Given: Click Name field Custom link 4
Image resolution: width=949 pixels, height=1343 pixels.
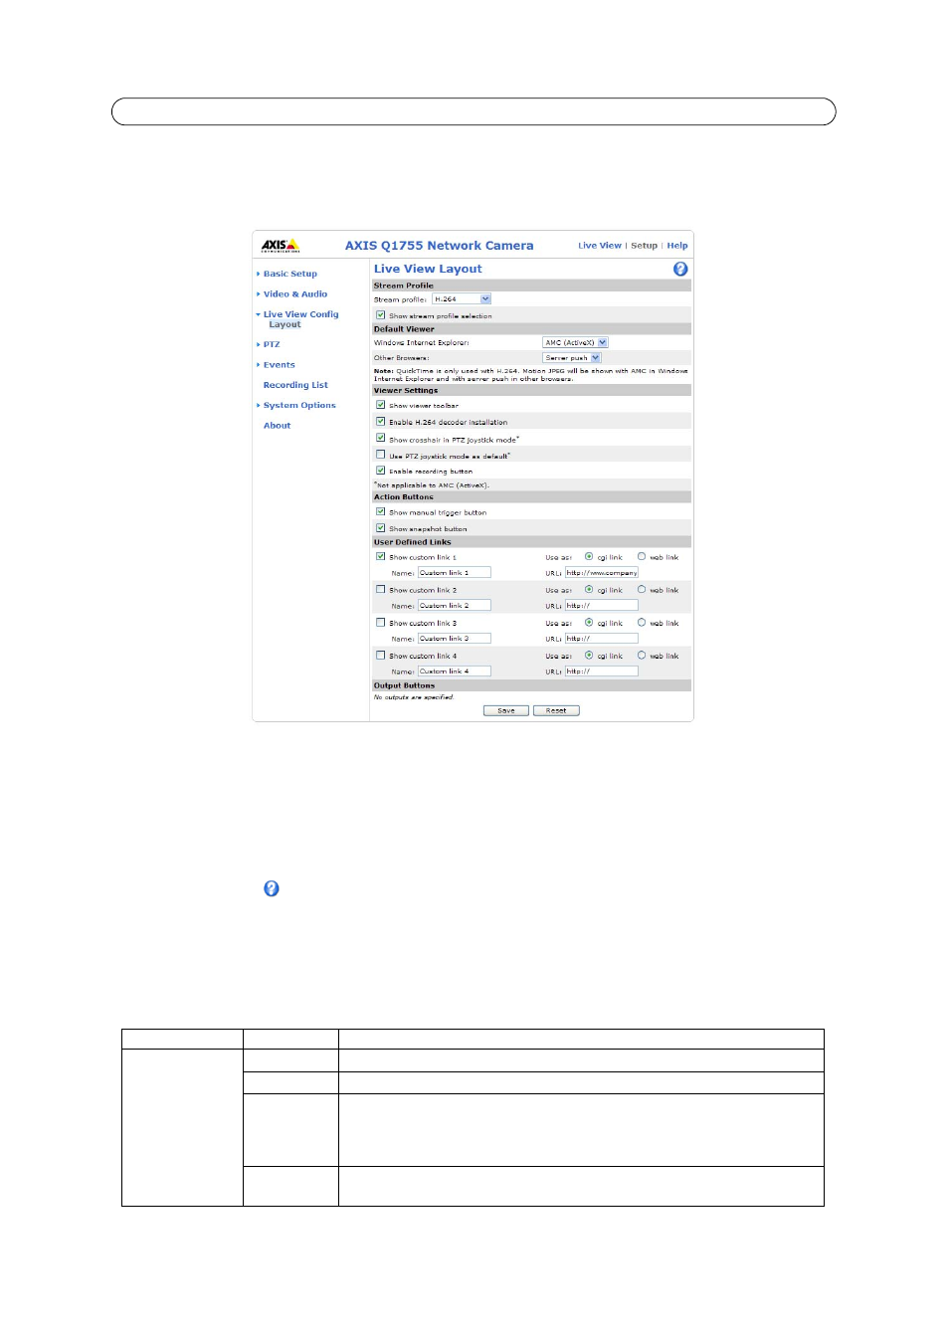Looking at the screenshot, I should tap(455, 671).
